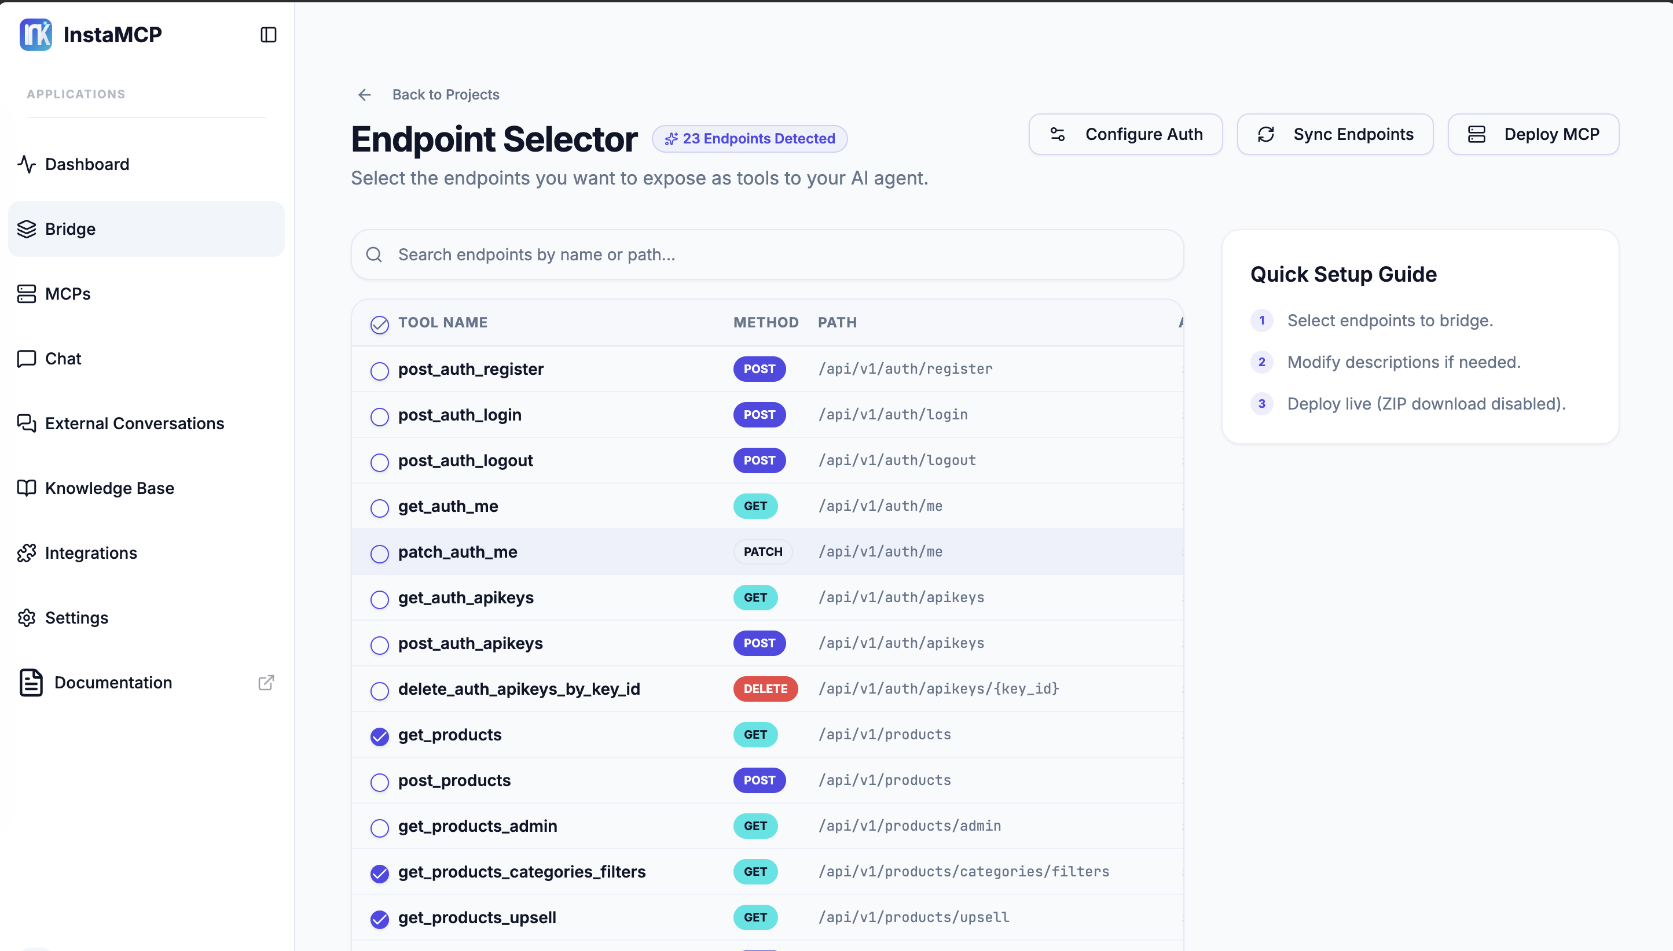Open the Chat sidebar item
This screenshot has width=1673, height=951.
(x=146, y=359)
